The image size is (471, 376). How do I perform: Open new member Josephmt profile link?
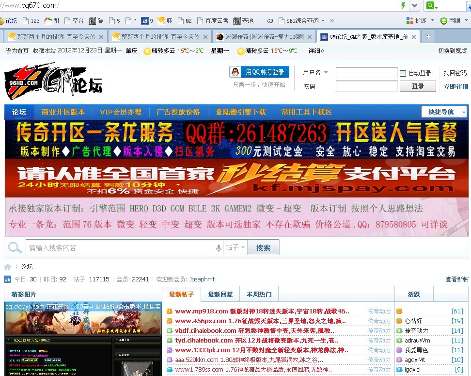202,279
